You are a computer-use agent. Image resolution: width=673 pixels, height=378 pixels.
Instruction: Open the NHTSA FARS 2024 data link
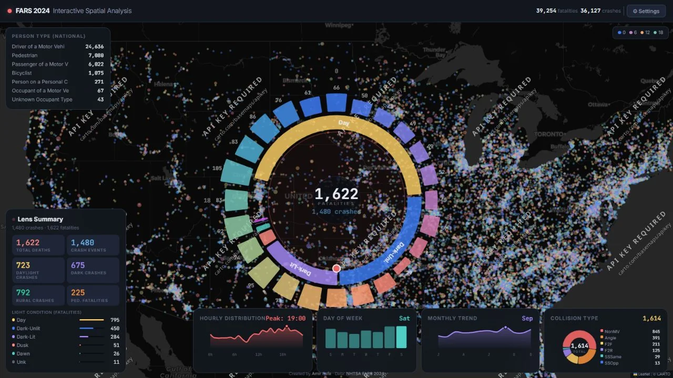coord(365,374)
